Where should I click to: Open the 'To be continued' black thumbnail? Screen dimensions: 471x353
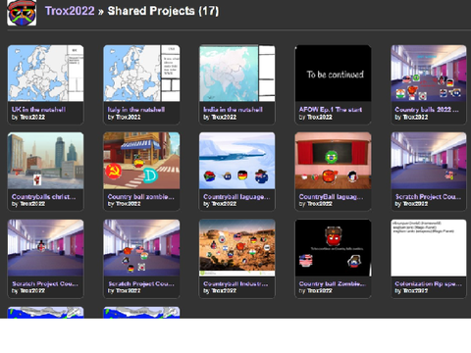[x=333, y=74]
